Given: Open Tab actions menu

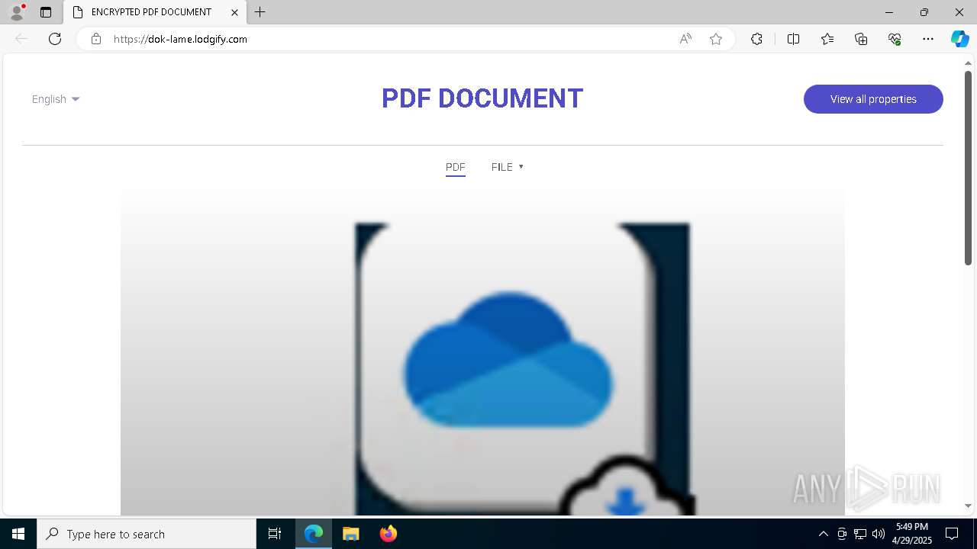Looking at the screenshot, I should [x=46, y=12].
